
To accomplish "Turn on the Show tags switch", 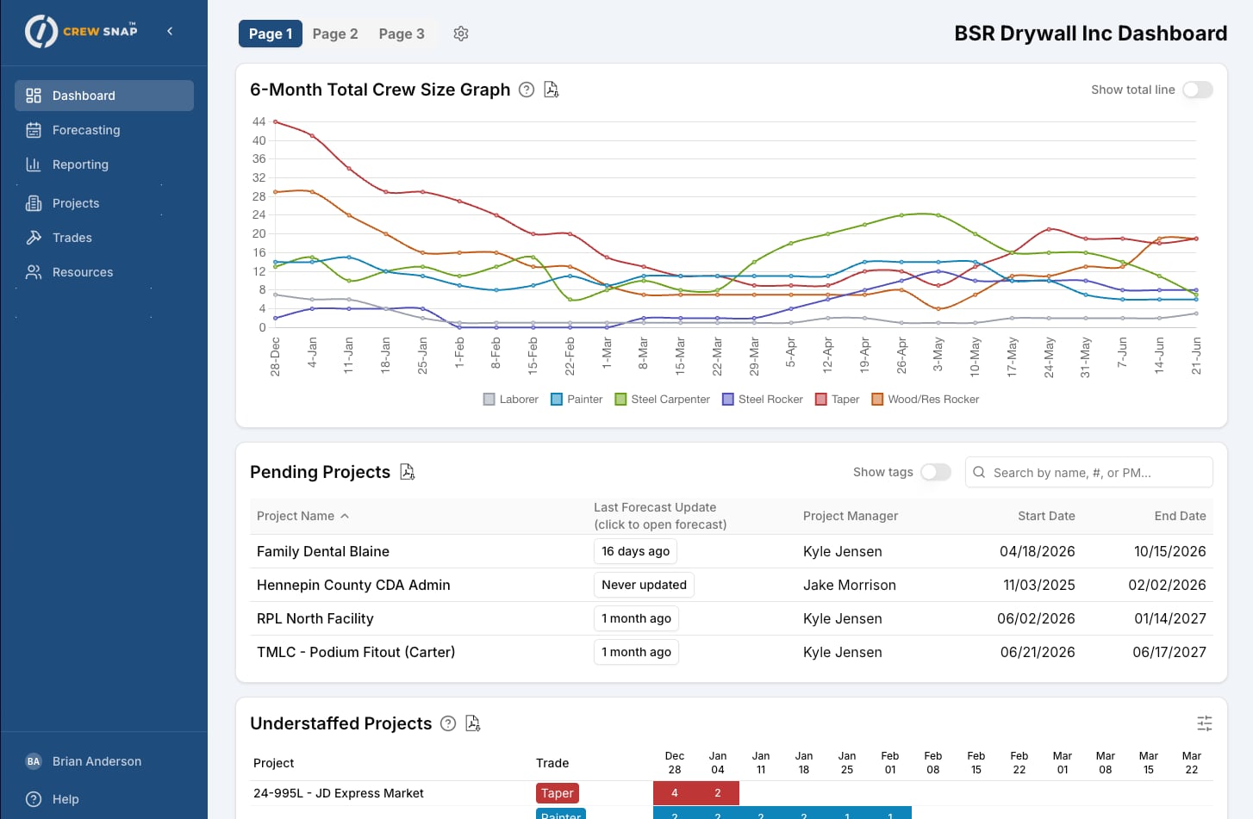I will tap(935, 472).
